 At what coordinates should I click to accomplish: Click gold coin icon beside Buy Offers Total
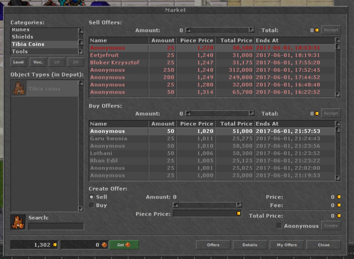pyautogui.click(x=317, y=113)
